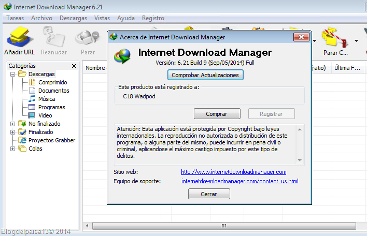Click the Comprimido category icon
Image resolution: width=367 pixels, height=236 pixels.
click(x=32, y=82)
